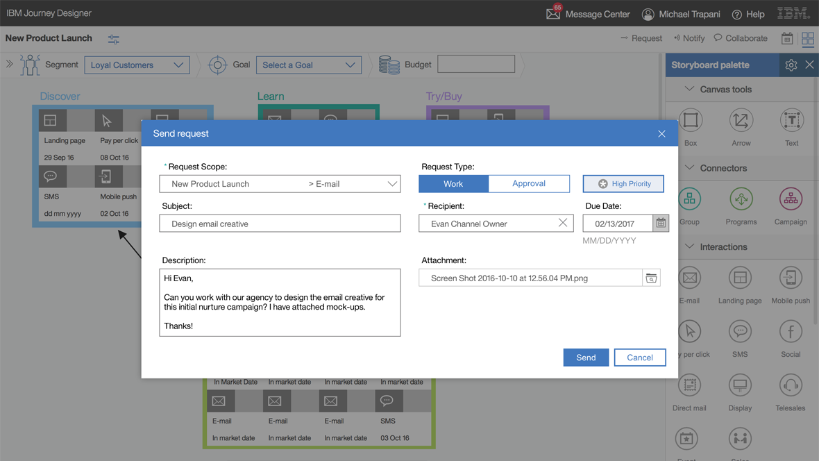This screenshot has width=819, height=461.
Task: Collapse the Canvas tools section
Action: coord(689,89)
